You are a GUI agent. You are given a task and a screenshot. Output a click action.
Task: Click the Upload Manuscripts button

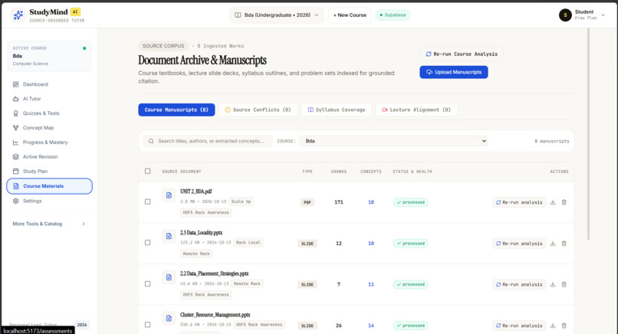(454, 72)
